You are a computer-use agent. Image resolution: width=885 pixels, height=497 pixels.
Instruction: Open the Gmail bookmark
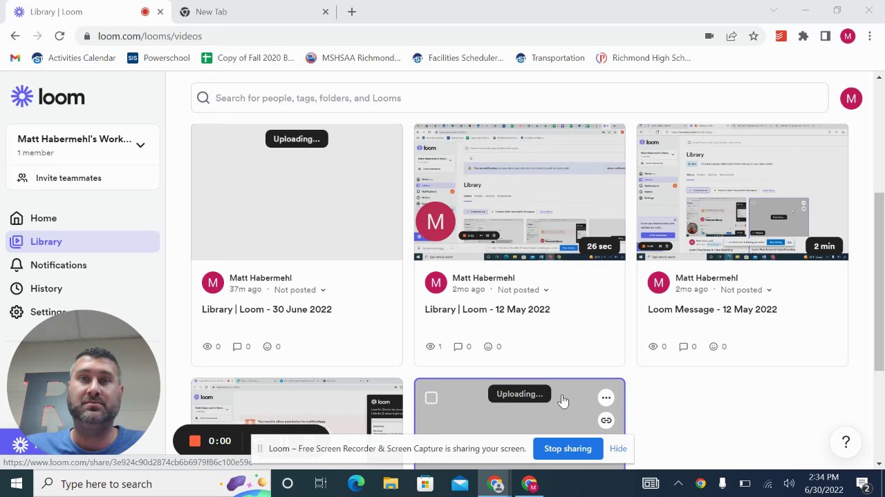pyautogui.click(x=15, y=58)
